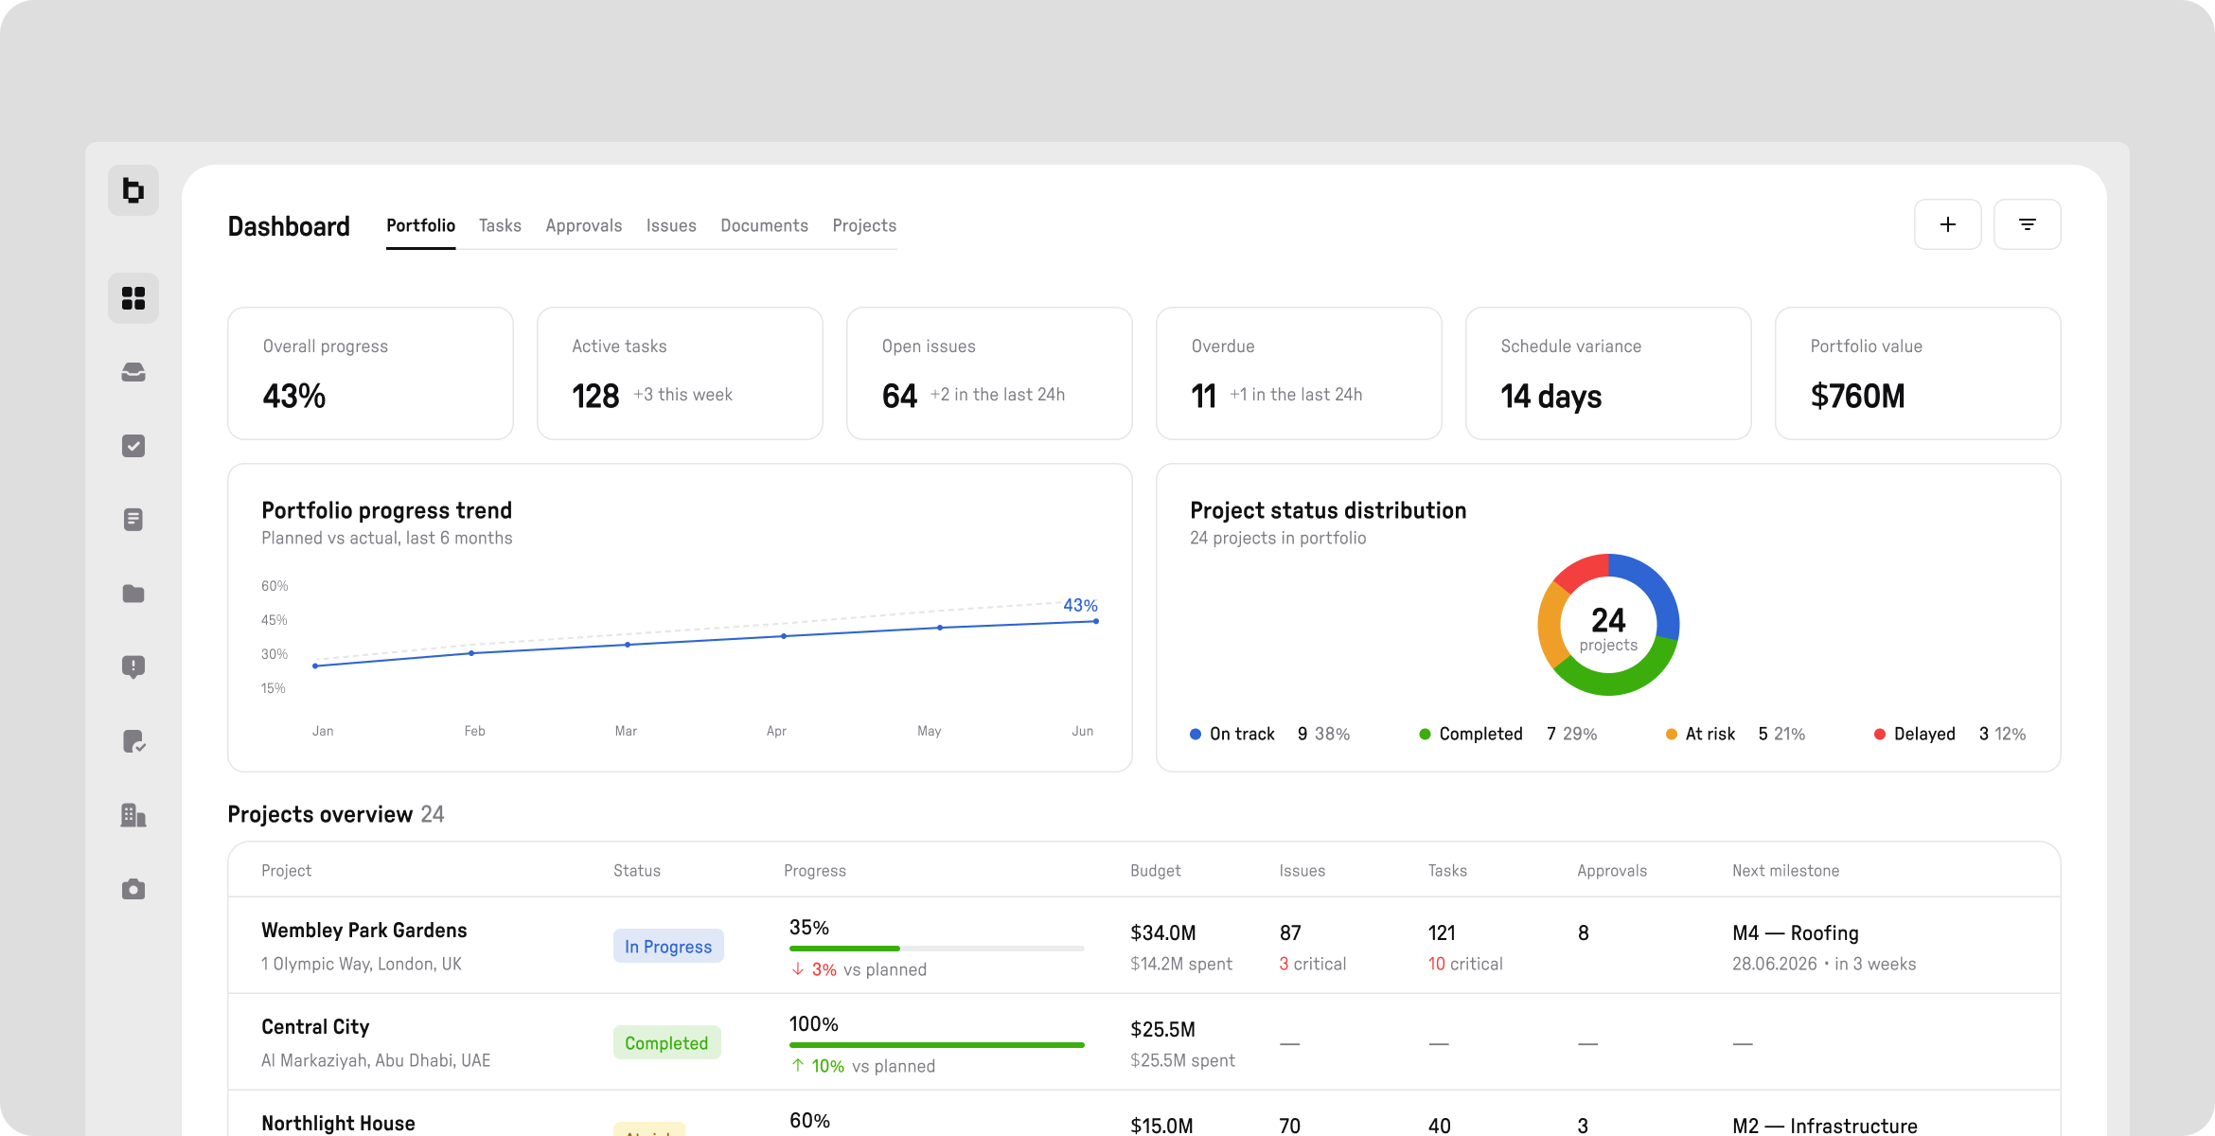Open the issues alert bubble icon in sidebar
This screenshot has width=2215, height=1136.
(133, 667)
